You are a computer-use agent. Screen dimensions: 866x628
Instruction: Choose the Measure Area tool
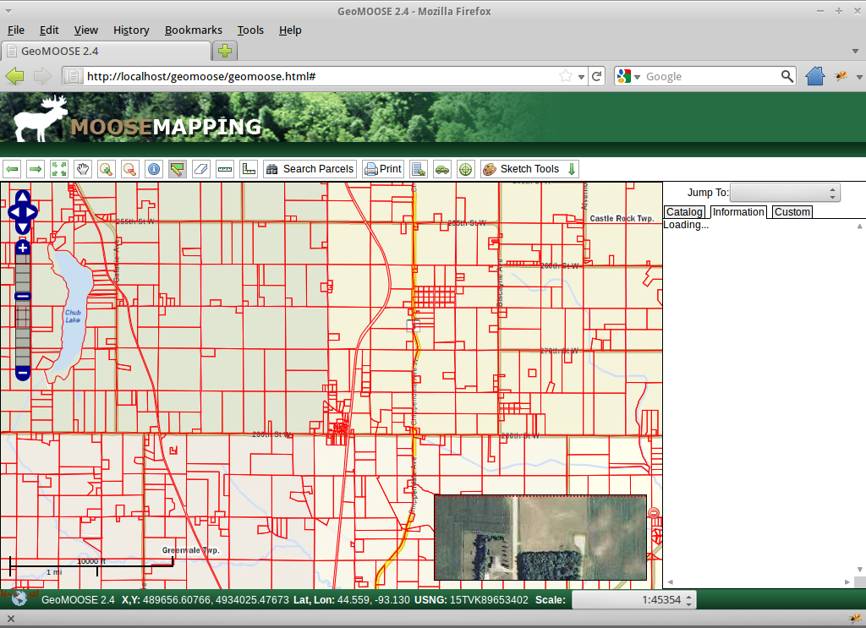point(249,169)
